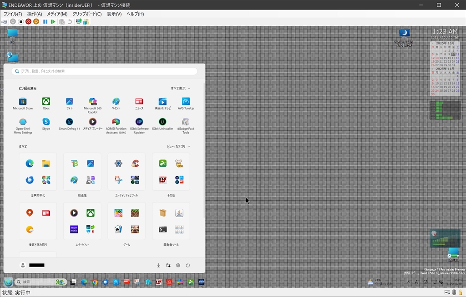Open the メディア(M) menu
466x297 pixels.
click(57, 14)
